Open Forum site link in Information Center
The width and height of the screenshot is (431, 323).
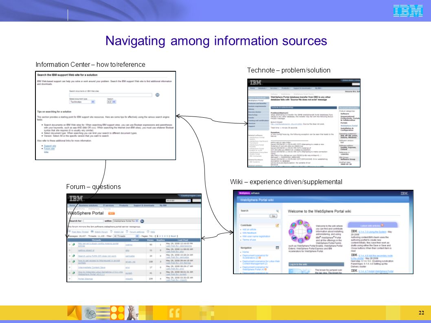[x=49, y=149]
